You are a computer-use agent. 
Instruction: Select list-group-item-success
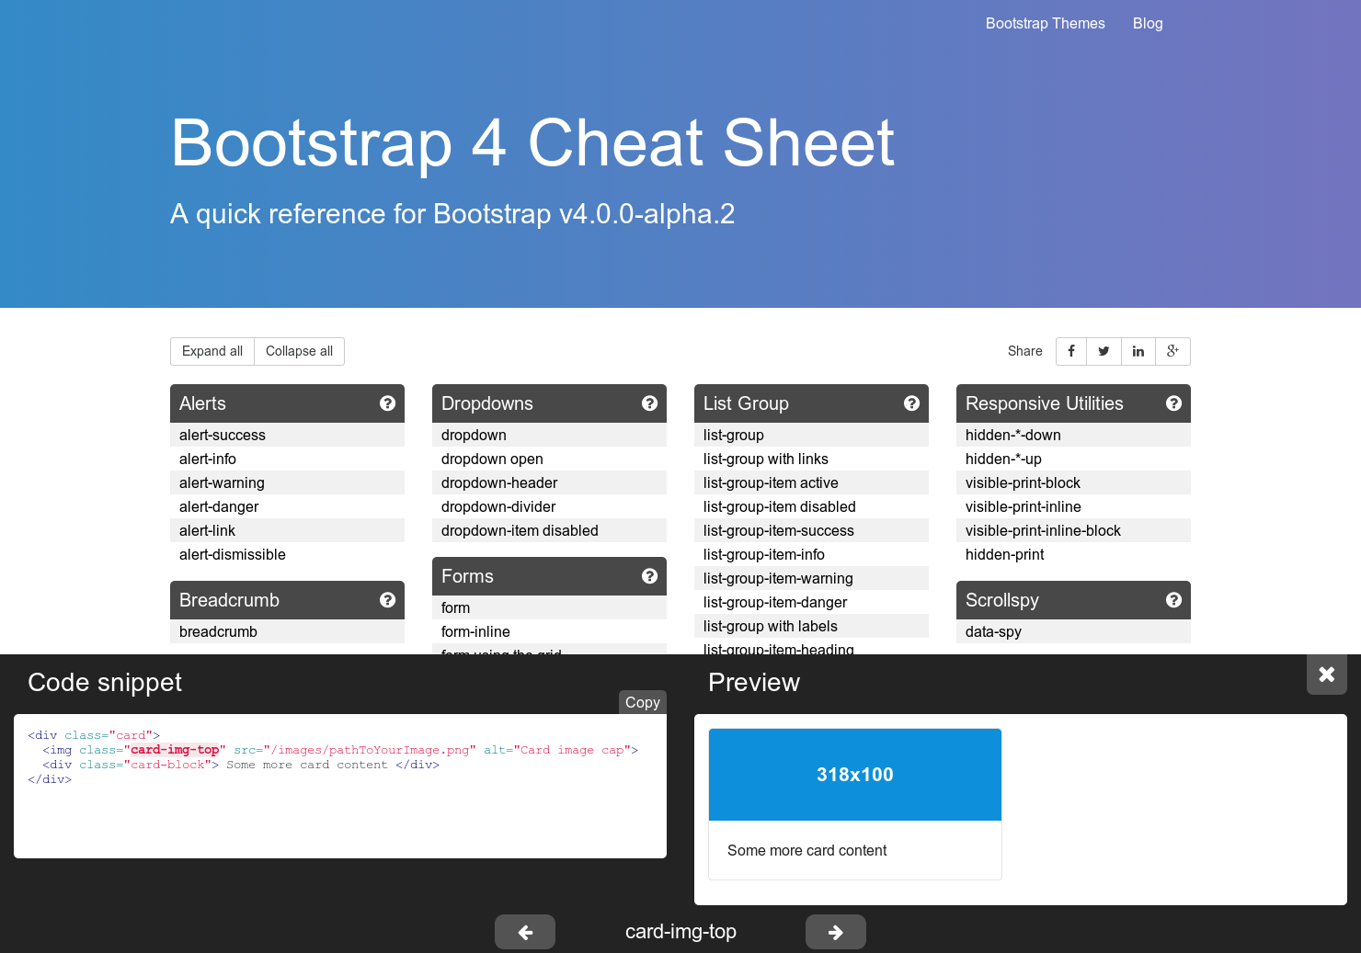coord(811,530)
